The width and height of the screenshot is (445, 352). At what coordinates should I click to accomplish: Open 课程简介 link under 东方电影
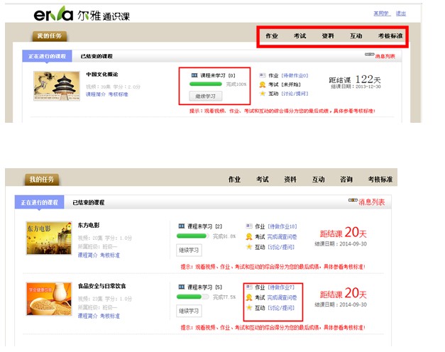pyautogui.click(x=87, y=255)
